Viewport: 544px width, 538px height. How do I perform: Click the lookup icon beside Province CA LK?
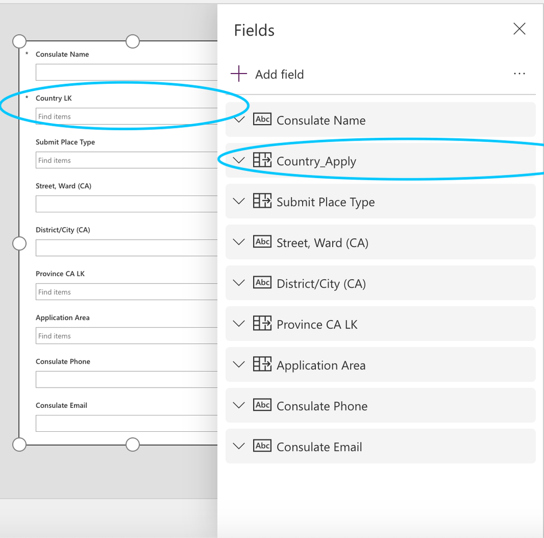coord(262,323)
